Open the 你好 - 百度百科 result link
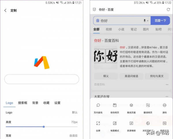This screenshot has width=173, height=139. 106,40
